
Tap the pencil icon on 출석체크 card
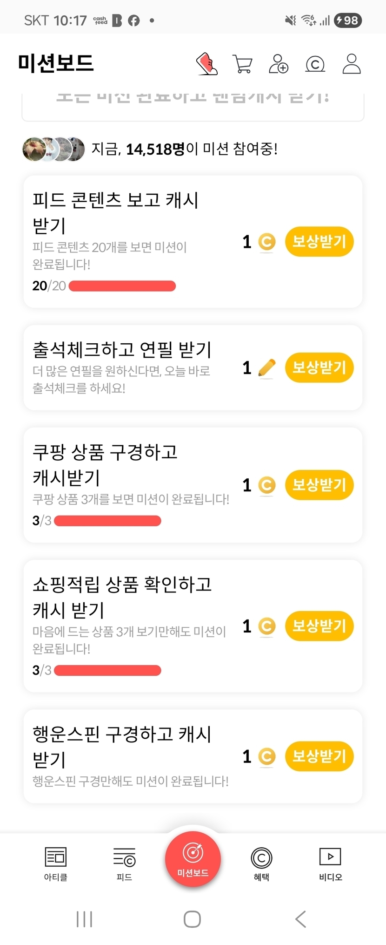(266, 368)
